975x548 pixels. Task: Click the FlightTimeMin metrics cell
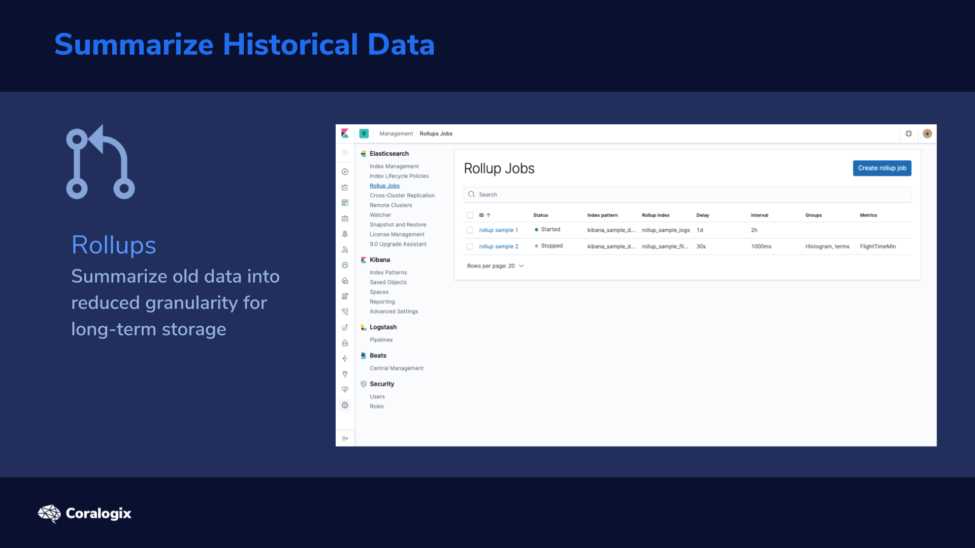877,247
